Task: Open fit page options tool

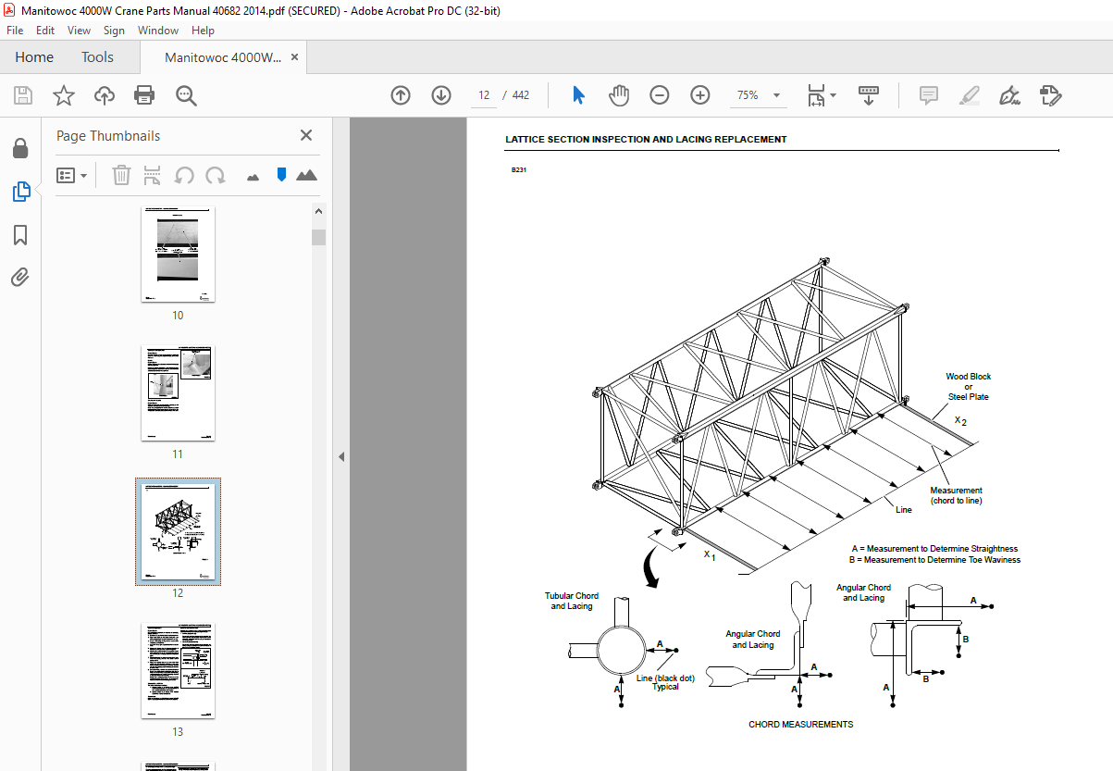Action: click(x=816, y=95)
